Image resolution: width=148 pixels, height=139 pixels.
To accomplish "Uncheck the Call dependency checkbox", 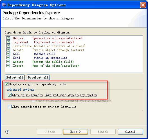I will tap(8, 54).
